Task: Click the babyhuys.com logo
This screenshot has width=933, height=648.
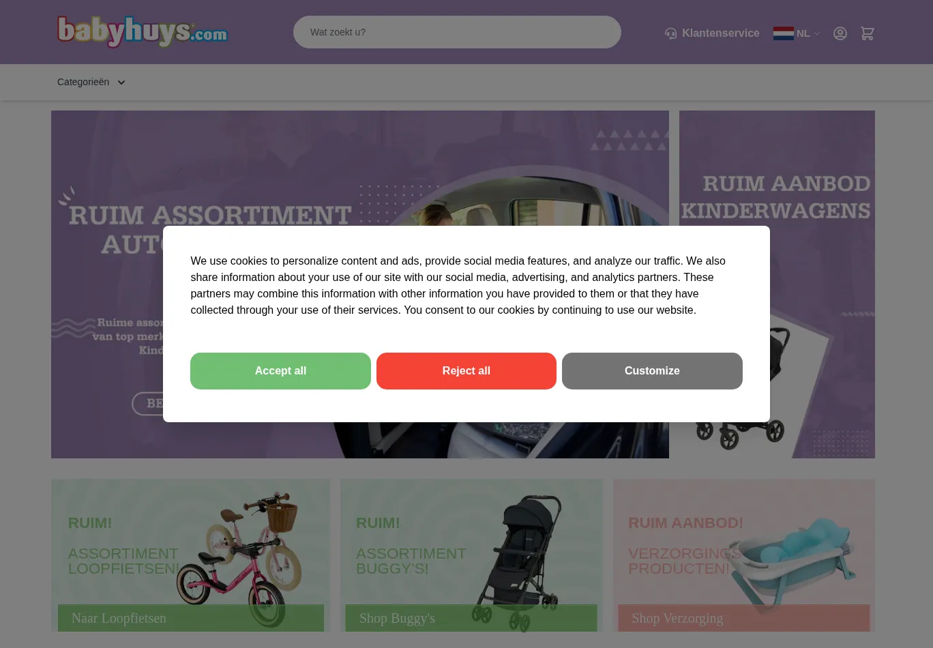Action: (143, 32)
